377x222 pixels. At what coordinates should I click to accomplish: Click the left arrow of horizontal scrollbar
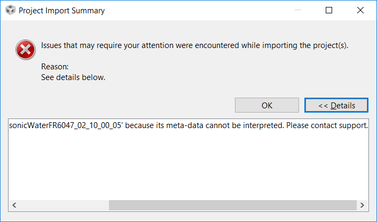coord(14,205)
